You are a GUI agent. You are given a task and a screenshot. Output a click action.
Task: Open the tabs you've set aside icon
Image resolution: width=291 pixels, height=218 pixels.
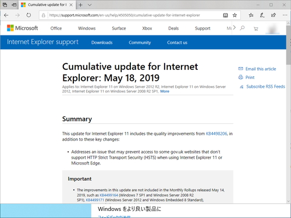point(5,5)
